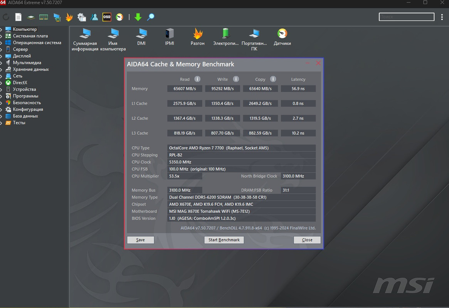The image size is (449, 308).
Task: Click the Тесты icon in tree
Action: pyautogui.click(x=8, y=123)
